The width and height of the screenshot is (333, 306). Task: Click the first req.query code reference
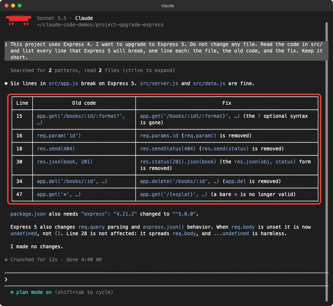point(91,227)
